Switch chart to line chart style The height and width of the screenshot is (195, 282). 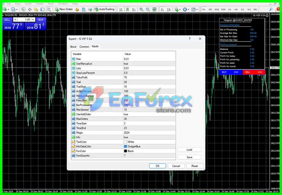click(x=134, y=9)
